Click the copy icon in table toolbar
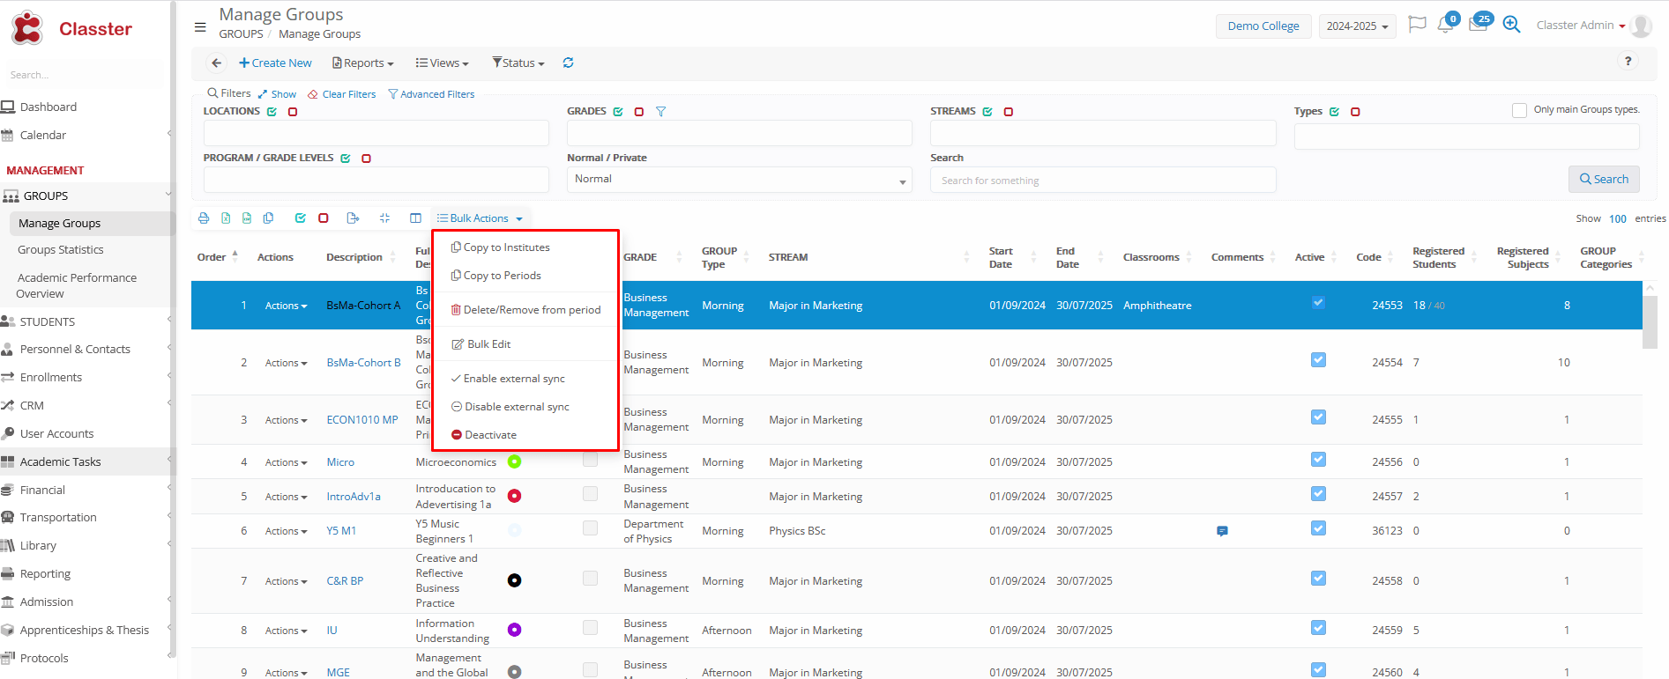 click(x=268, y=218)
